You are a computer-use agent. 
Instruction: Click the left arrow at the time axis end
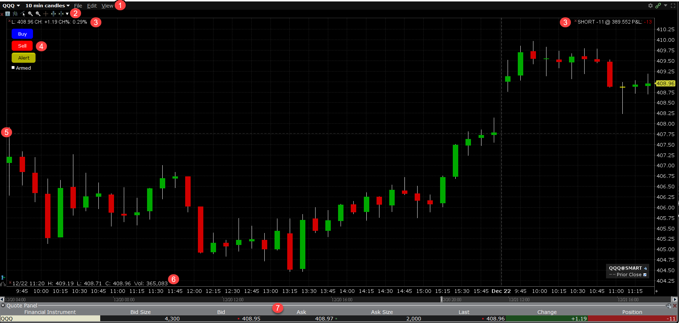656,291
